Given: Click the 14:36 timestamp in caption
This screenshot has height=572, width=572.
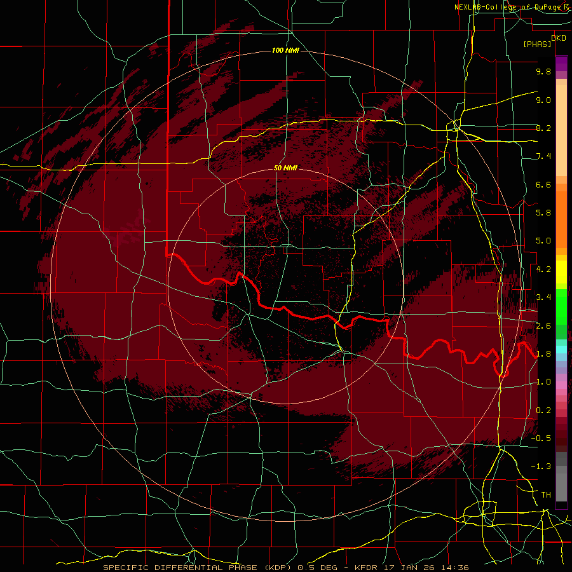Looking at the screenshot, I should (456, 568).
